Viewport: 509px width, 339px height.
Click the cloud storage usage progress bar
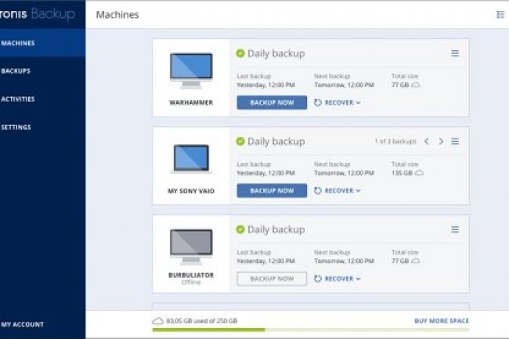click(311, 330)
